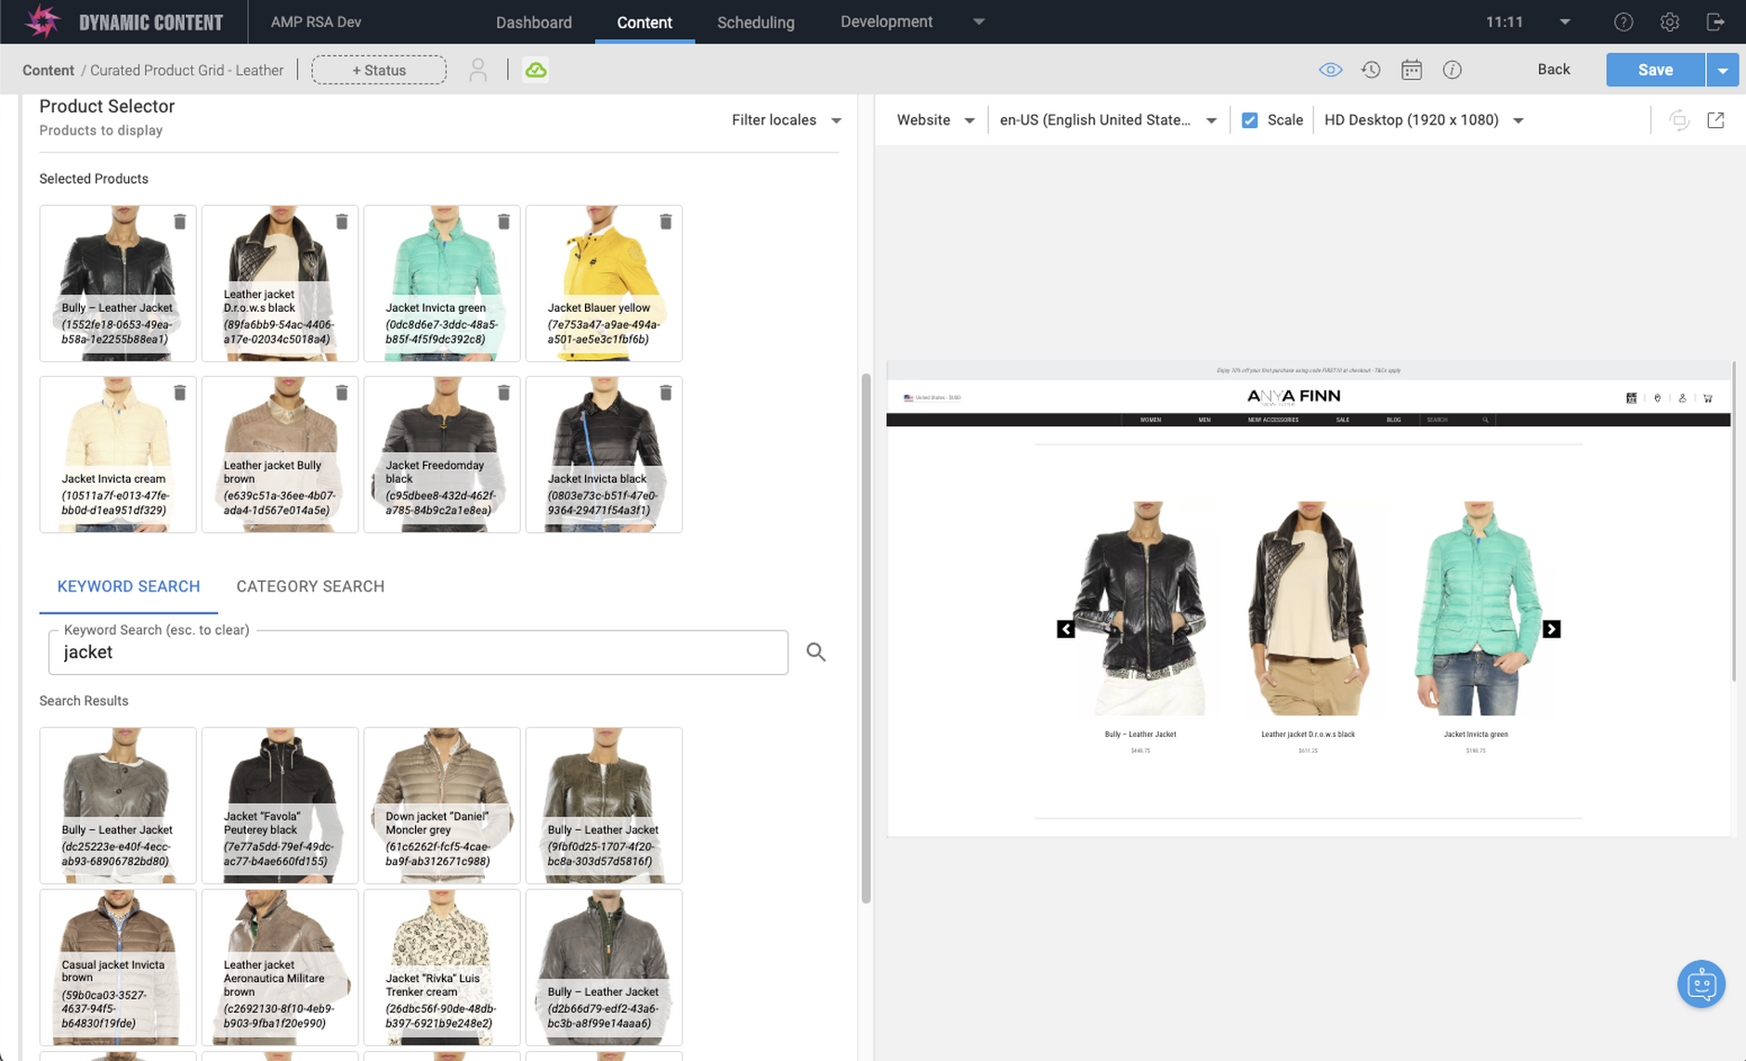Run keyword search with magnifier icon

815,653
